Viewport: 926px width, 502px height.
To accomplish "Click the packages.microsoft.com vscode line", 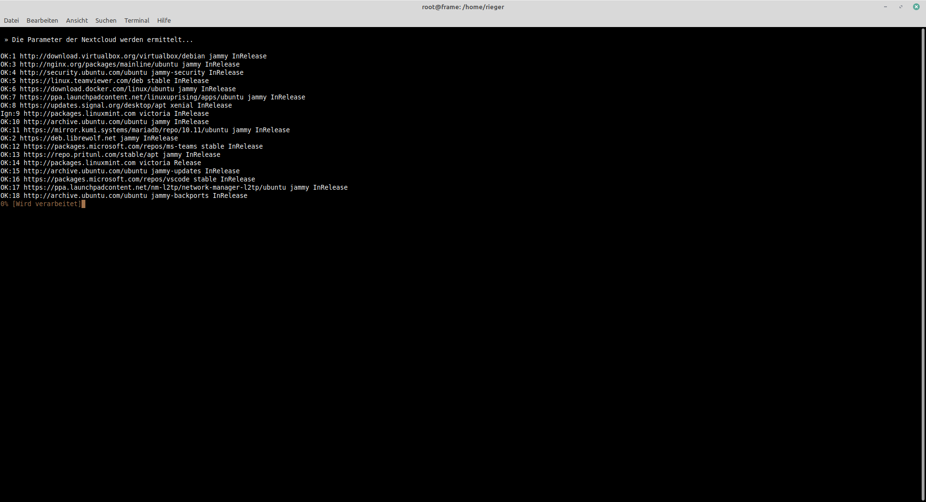I will (128, 179).
